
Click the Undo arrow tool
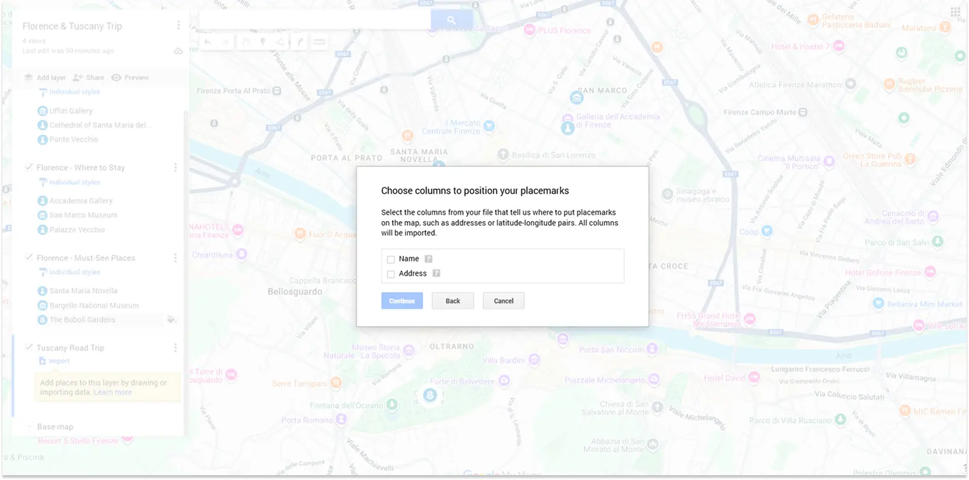click(x=207, y=42)
